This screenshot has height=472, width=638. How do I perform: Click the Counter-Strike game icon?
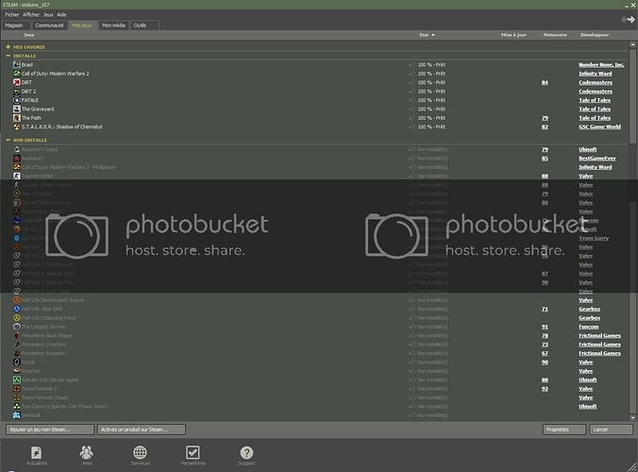click(x=17, y=177)
